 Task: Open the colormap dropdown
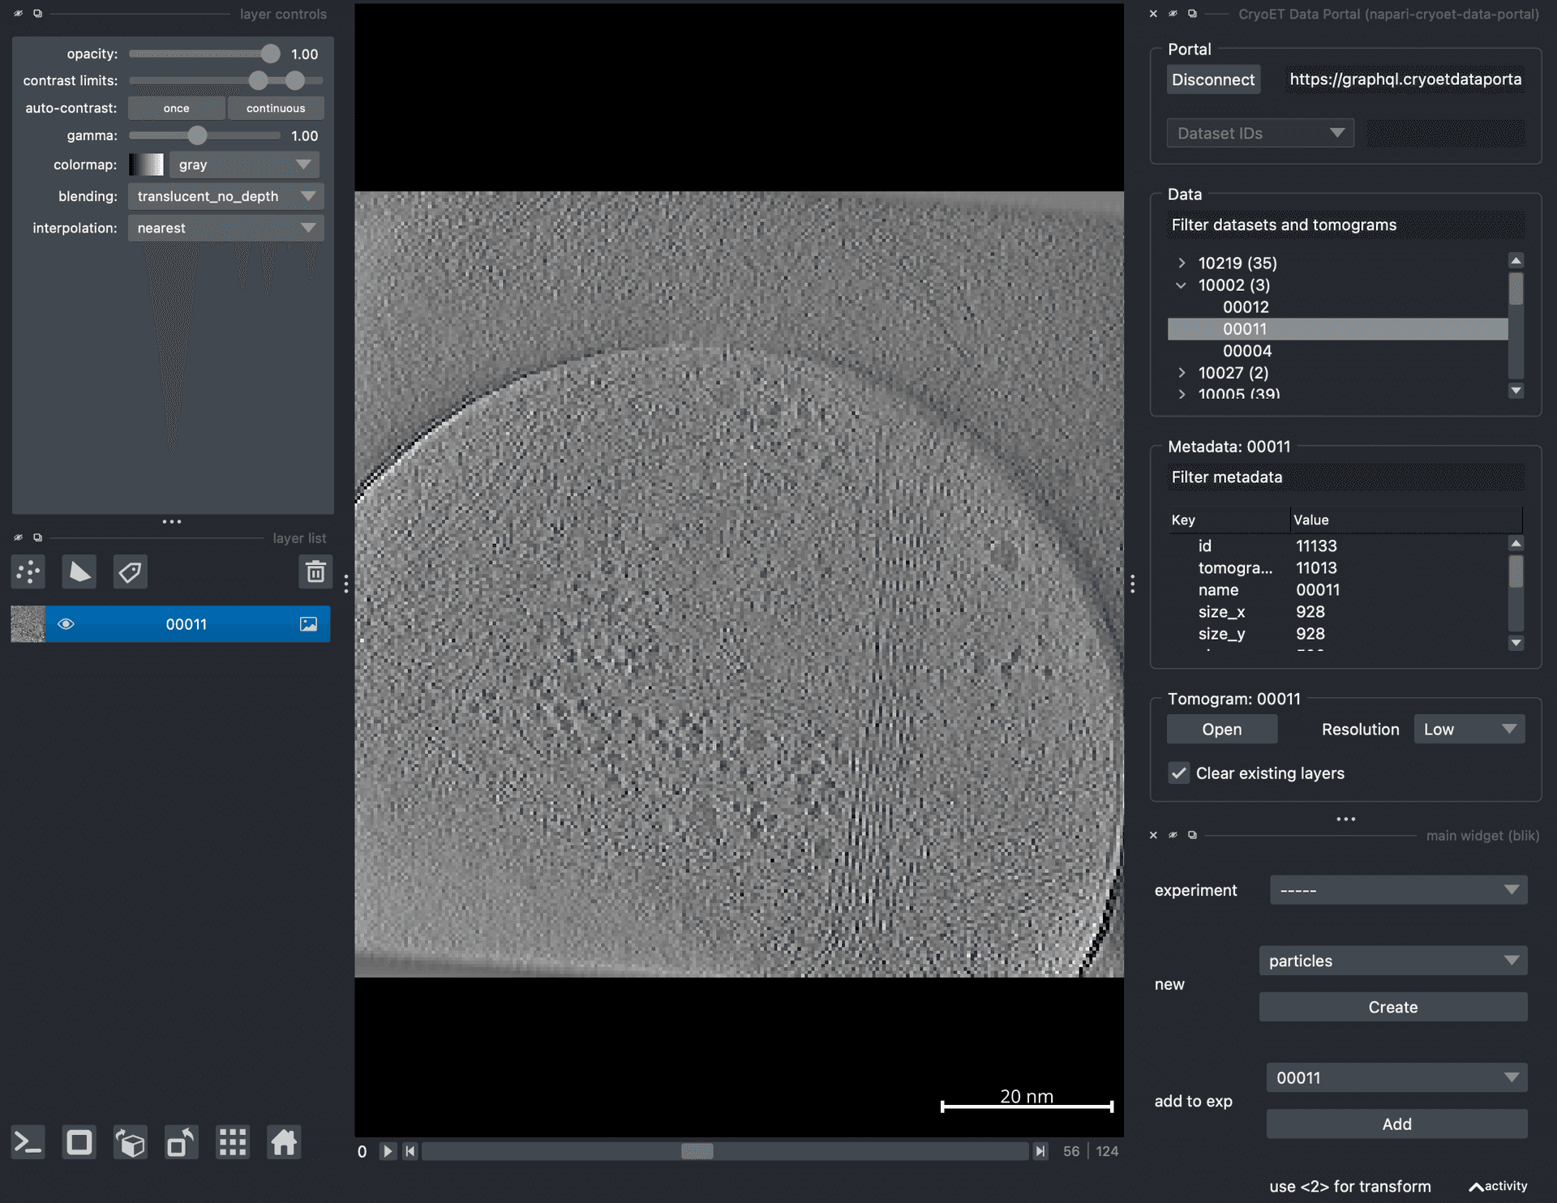click(244, 165)
